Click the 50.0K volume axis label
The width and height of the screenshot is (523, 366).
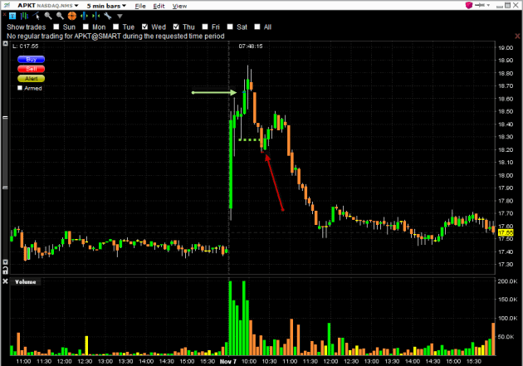[506, 337]
